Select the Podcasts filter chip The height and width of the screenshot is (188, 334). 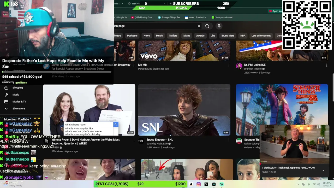(x=132, y=36)
